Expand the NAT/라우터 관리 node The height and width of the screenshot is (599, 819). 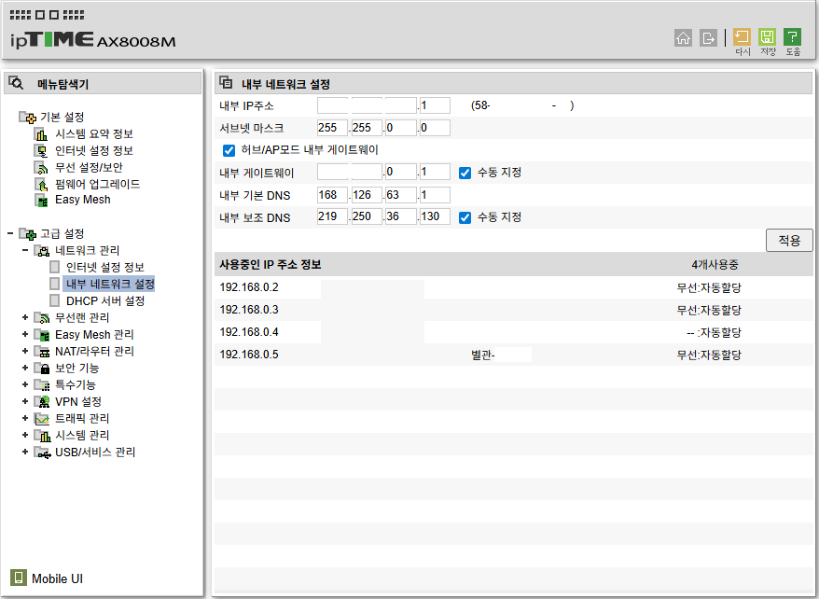[x=25, y=351]
